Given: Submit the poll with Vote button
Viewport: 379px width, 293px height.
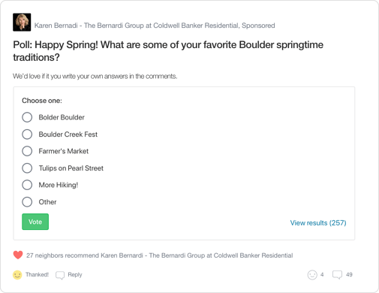Looking at the screenshot, I should [x=35, y=222].
